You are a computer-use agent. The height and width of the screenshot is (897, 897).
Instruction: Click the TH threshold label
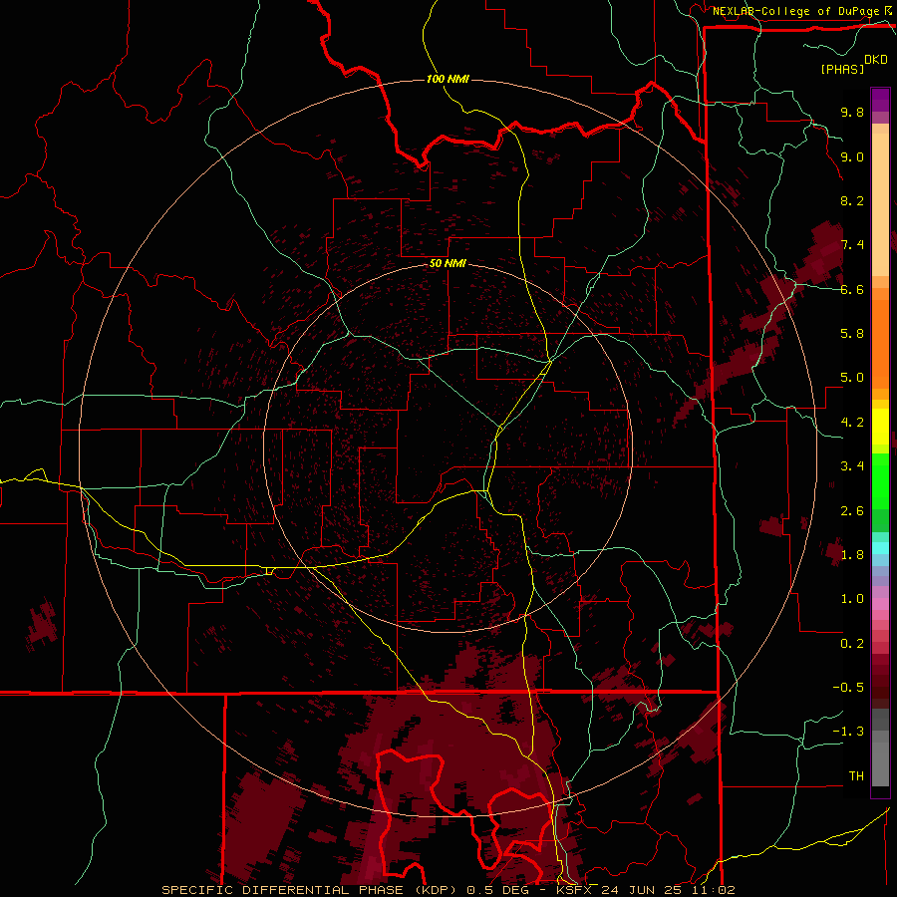[x=856, y=776]
